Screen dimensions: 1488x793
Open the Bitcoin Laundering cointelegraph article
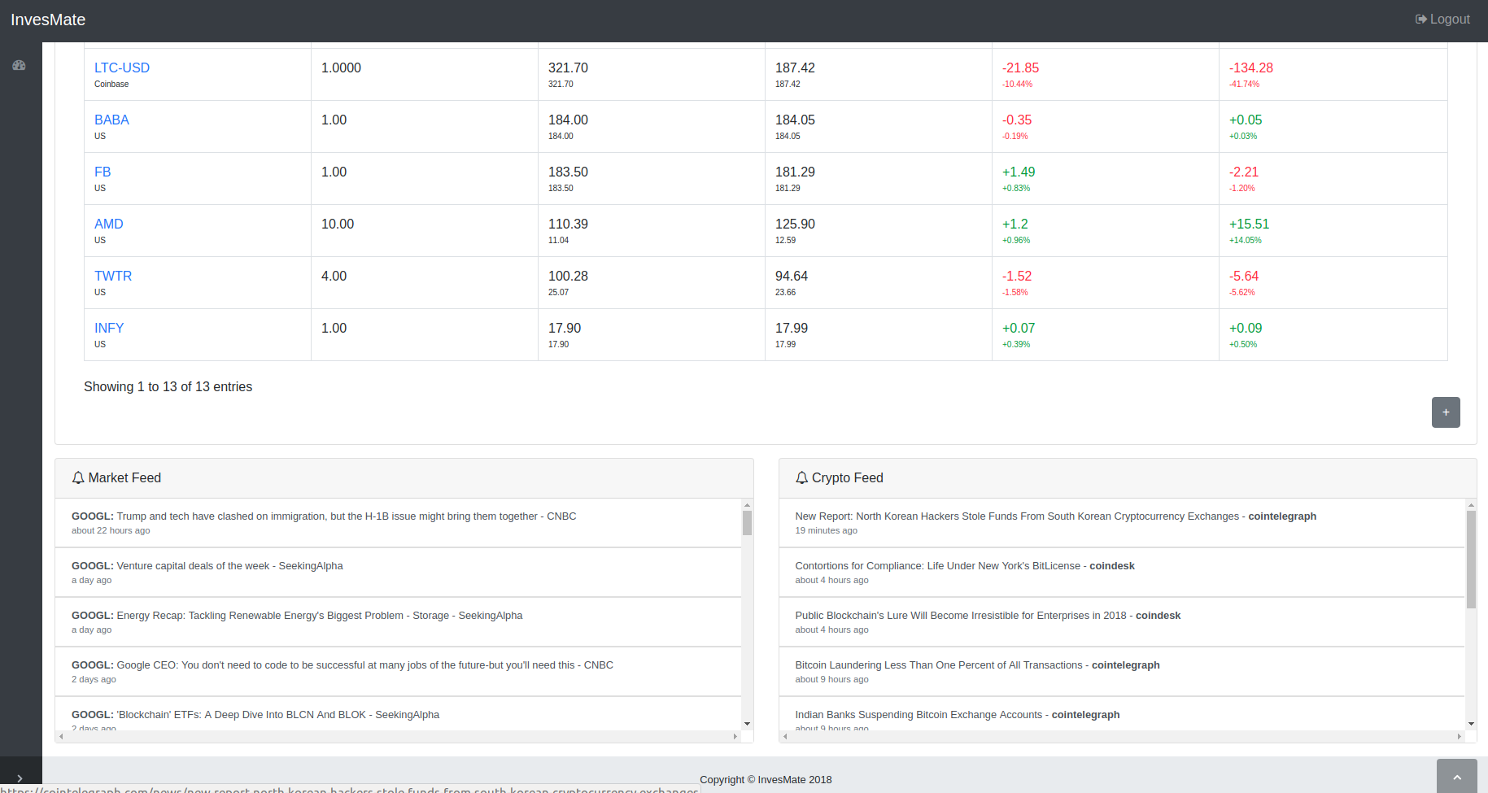click(977, 665)
